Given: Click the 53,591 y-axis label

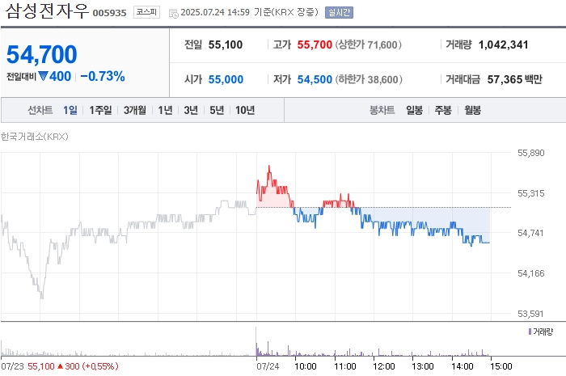Looking at the screenshot, I should (x=530, y=314).
